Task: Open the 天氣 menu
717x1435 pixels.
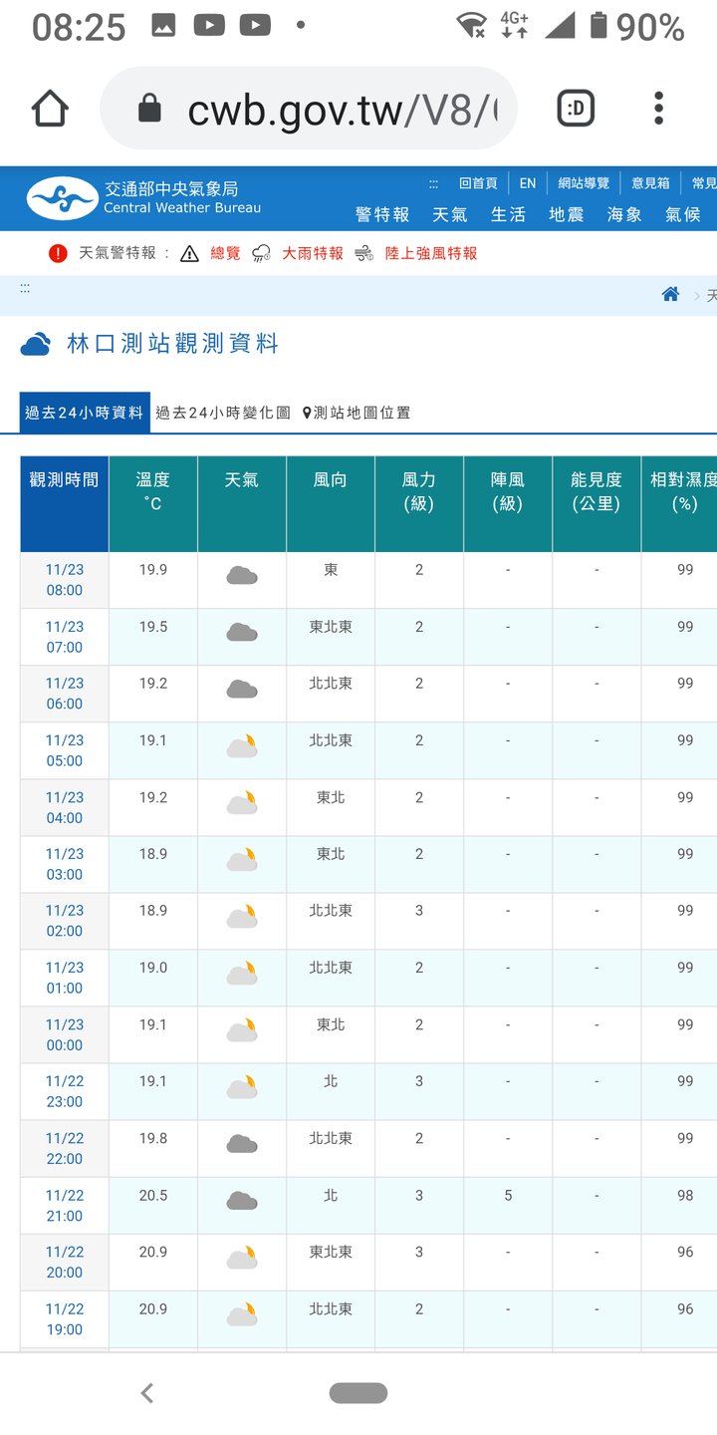Action: tap(449, 214)
